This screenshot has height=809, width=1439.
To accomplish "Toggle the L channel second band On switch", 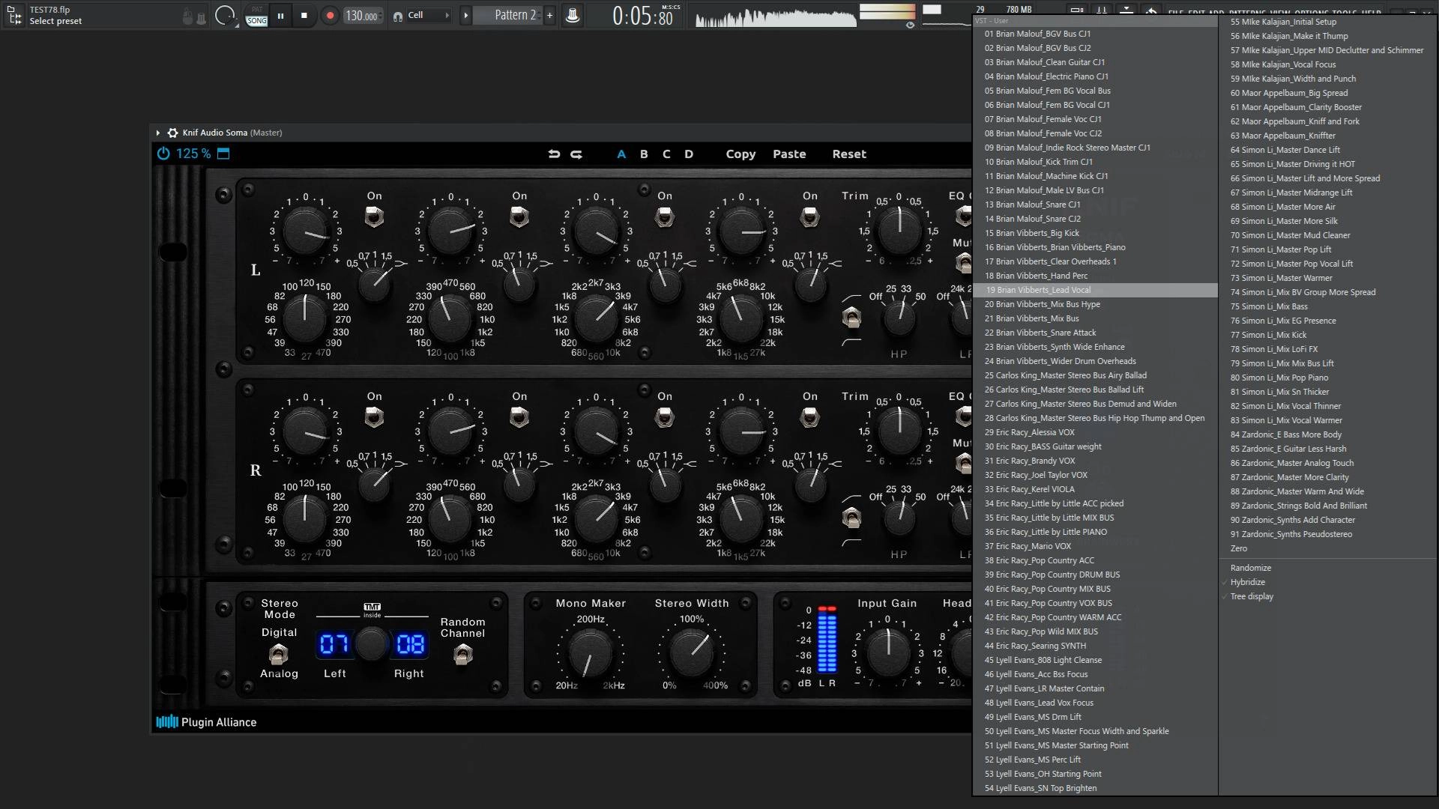I will (x=519, y=217).
